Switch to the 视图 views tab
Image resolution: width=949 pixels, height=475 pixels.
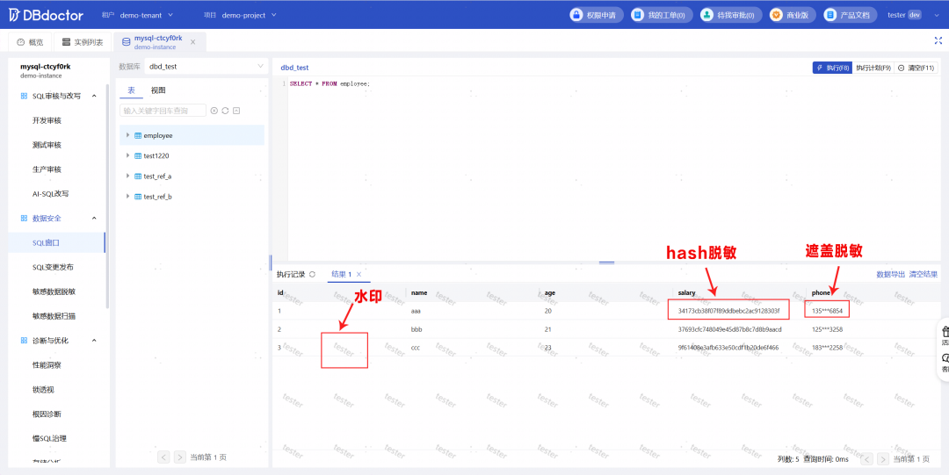158,90
